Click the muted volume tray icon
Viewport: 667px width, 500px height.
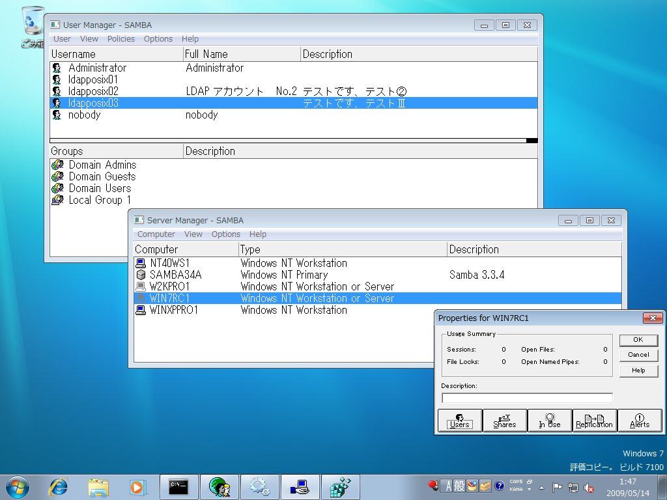pyautogui.click(x=589, y=488)
